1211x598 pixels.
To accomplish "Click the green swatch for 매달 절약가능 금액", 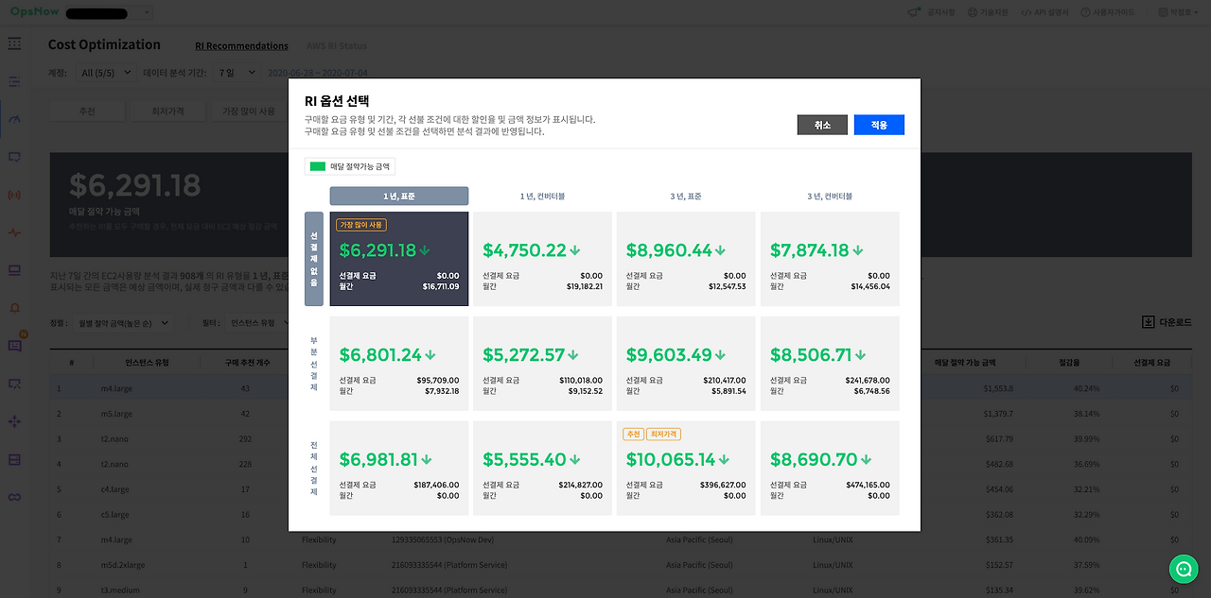I will point(318,166).
